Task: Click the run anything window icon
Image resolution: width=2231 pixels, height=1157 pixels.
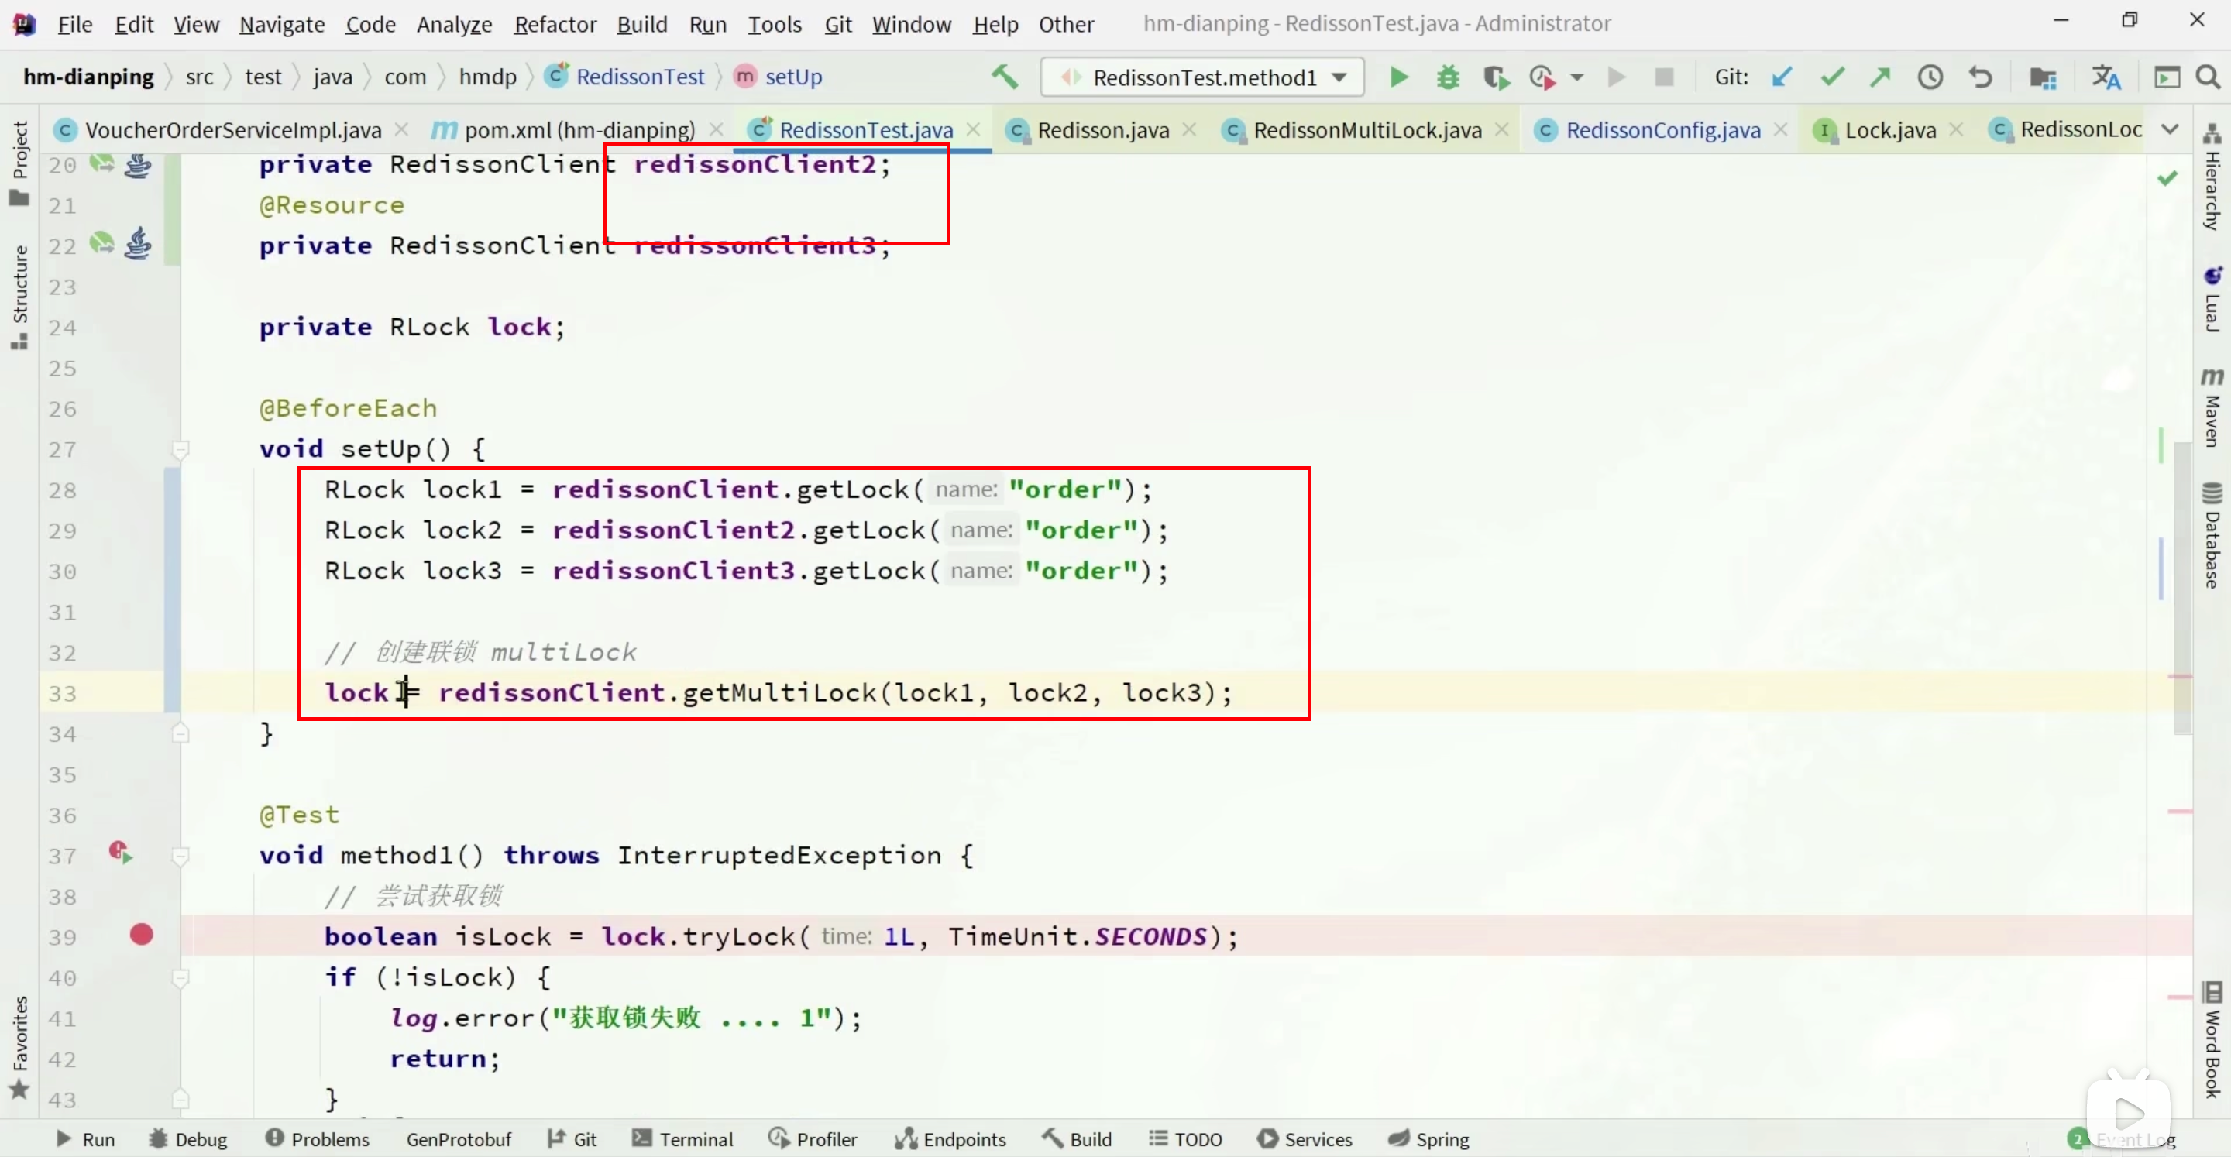Action: pos(2167,77)
